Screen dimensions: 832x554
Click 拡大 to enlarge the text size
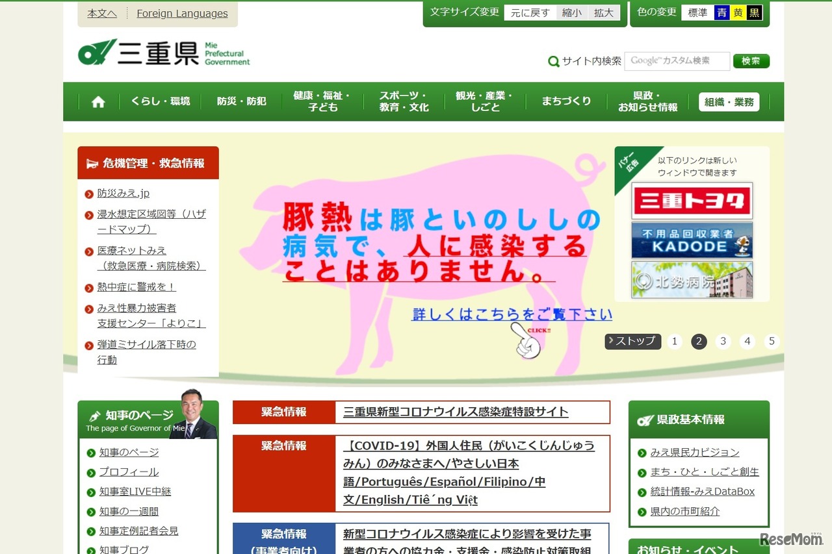point(604,12)
